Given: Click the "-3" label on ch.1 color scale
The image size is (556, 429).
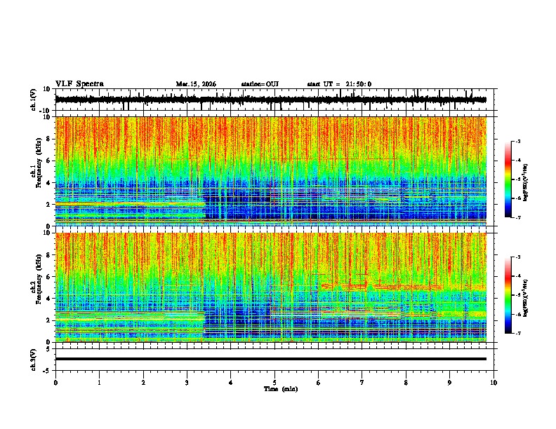Looking at the screenshot, I should [518, 142].
